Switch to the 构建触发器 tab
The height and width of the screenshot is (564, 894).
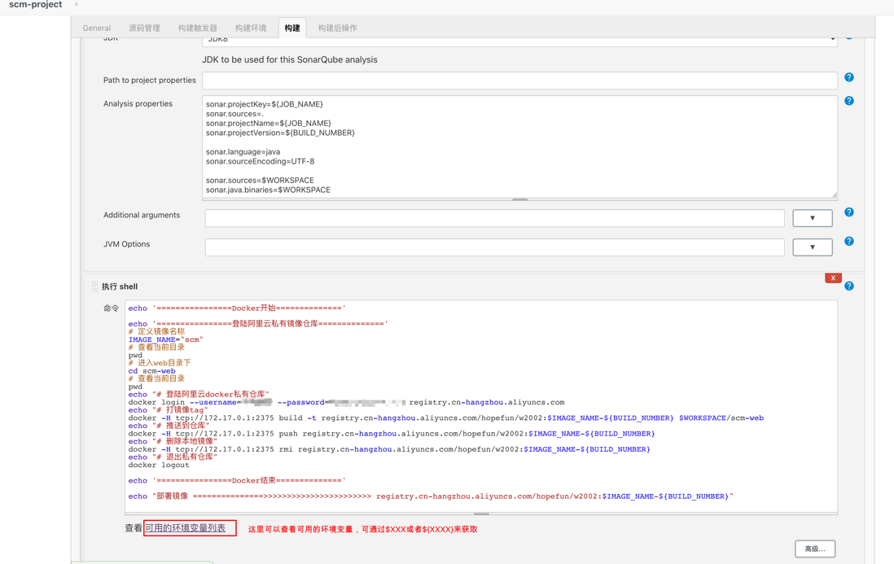coord(197,28)
